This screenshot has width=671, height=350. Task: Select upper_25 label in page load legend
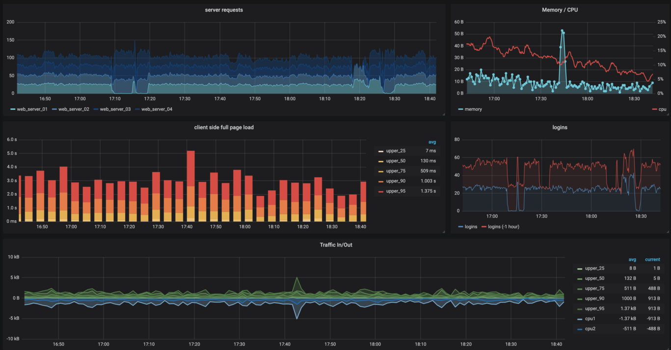pyautogui.click(x=396, y=151)
